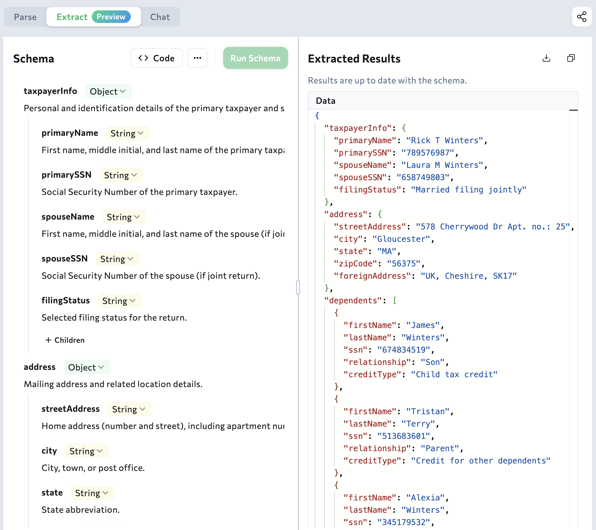Viewport: 596px width, 530px height.
Task: Add Children to taxpayerInfo object
Action: [x=65, y=340]
